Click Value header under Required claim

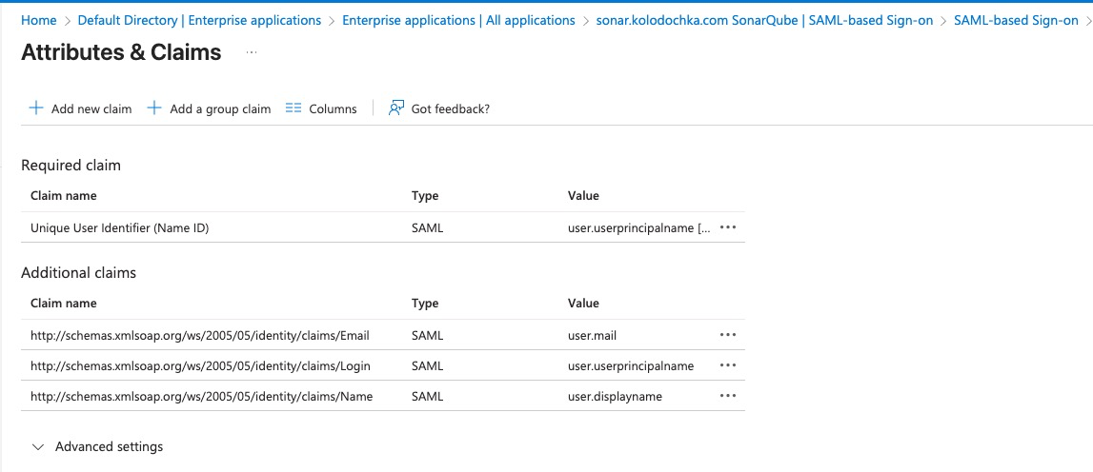pos(583,196)
